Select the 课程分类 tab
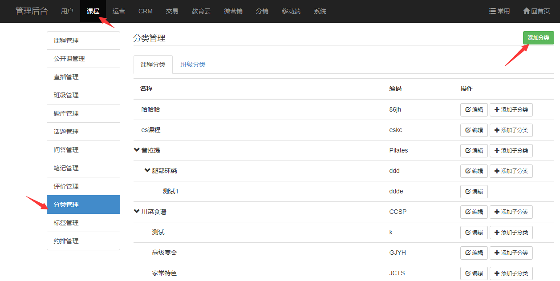Viewport: 560px width, 281px height. point(153,64)
